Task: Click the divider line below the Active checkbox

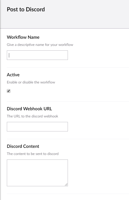Action: (x=68, y=102)
